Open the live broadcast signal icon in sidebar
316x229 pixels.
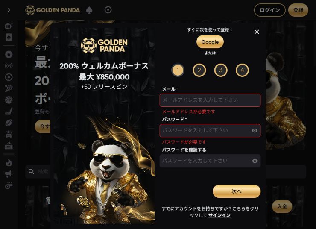pyautogui.click(x=9, y=66)
